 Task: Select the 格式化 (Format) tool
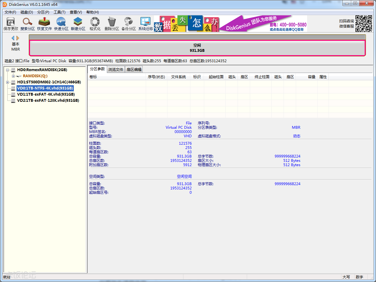95,24
